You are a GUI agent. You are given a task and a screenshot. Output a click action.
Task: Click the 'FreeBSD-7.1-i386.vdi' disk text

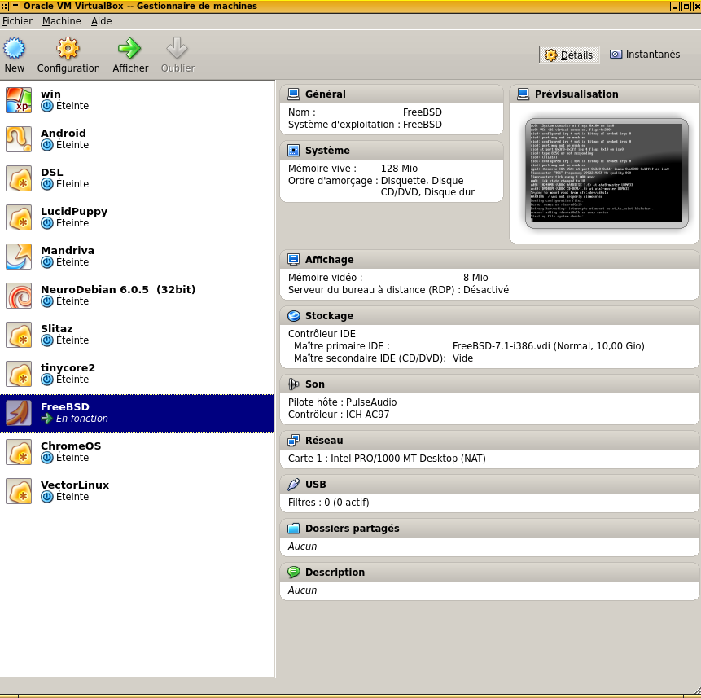[502, 346]
